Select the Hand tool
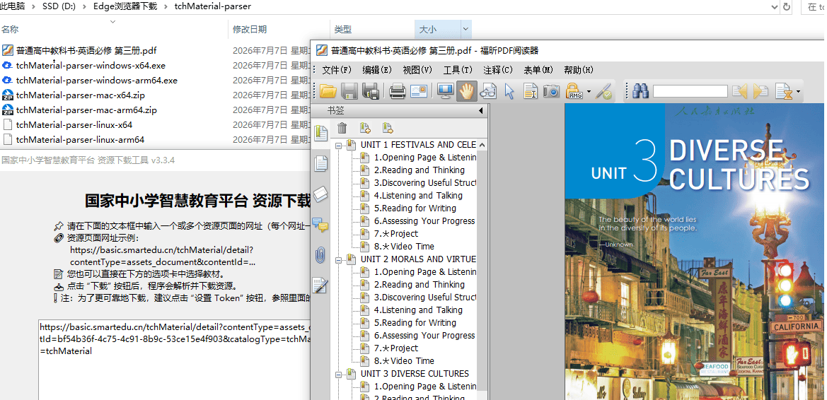The width and height of the screenshot is (827, 400). click(x=467, y=91)
